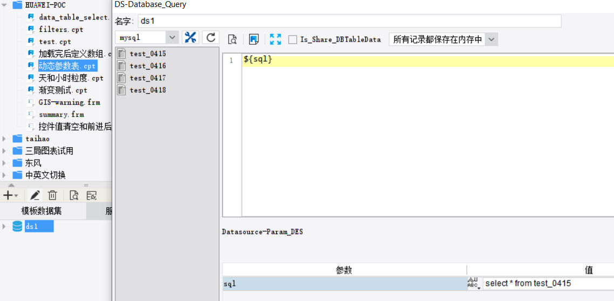Screen dimensions: 614x301
Task: Click the frm file icon beside GIS-warning.frm
Action: [x=31, y=102]
